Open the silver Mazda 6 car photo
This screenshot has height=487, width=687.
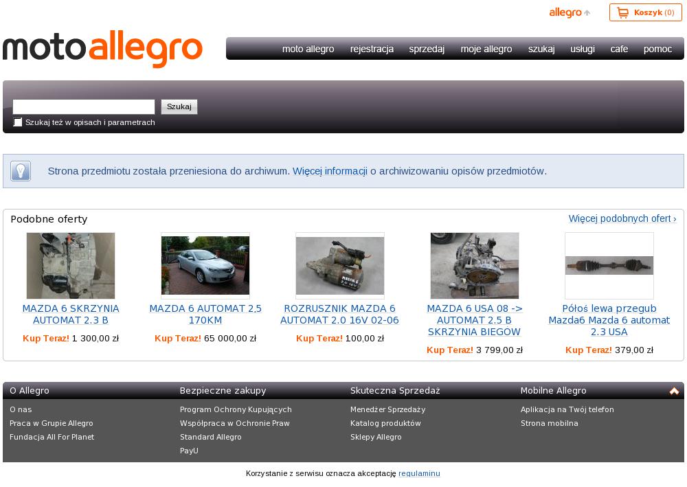(x=205, y=265)
